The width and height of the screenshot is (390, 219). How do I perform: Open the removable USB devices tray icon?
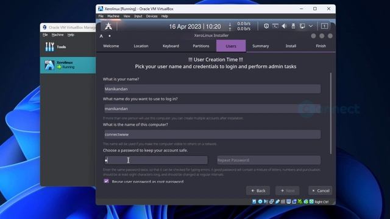pyautogui.click(x=293, y=26)
